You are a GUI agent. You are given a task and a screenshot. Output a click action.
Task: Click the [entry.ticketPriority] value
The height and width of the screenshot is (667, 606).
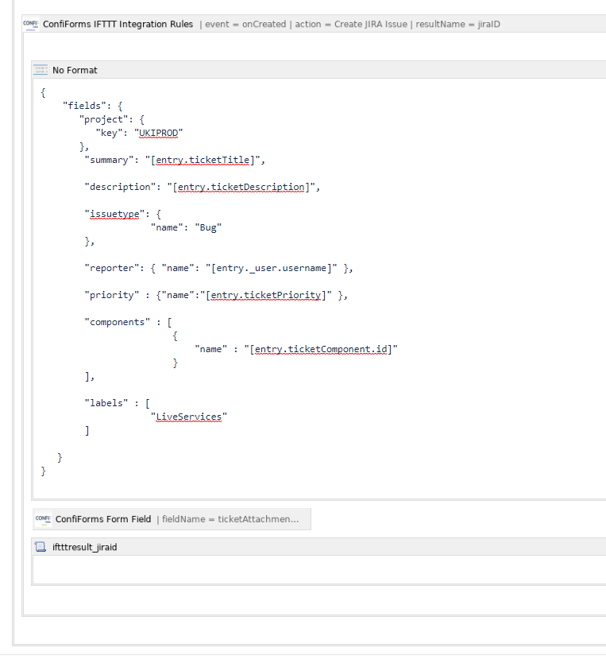click(x=266, y=295)
